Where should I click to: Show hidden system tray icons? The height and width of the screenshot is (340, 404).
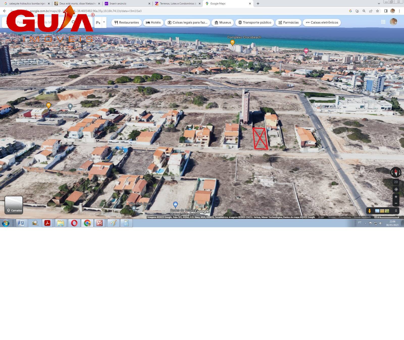point(365,223)
